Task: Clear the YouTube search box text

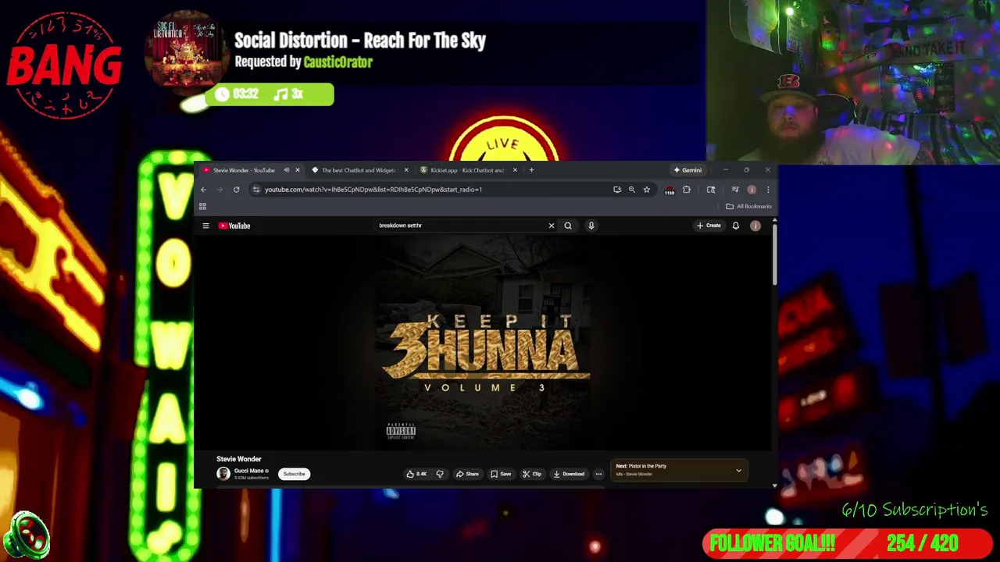Action: (551, 226)
